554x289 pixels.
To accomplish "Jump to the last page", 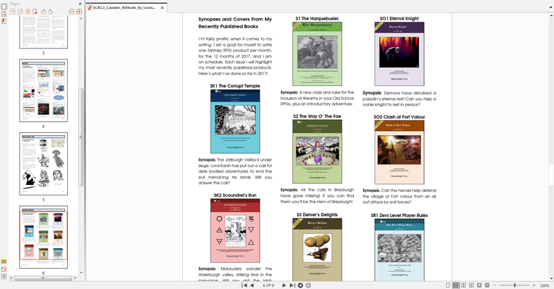I will (292, 285).
